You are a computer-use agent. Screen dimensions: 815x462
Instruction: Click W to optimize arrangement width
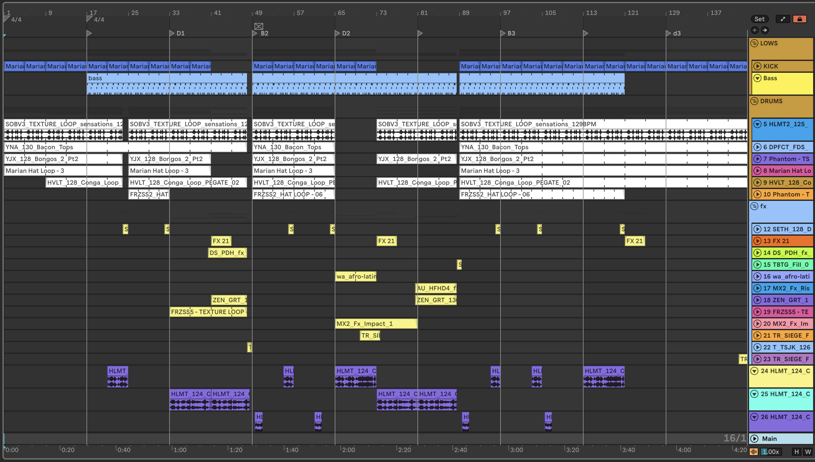(x=808, y=451)
